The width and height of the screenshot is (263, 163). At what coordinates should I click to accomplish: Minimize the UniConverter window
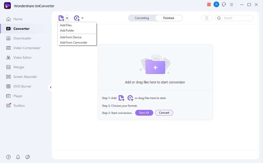click(242, 5)
